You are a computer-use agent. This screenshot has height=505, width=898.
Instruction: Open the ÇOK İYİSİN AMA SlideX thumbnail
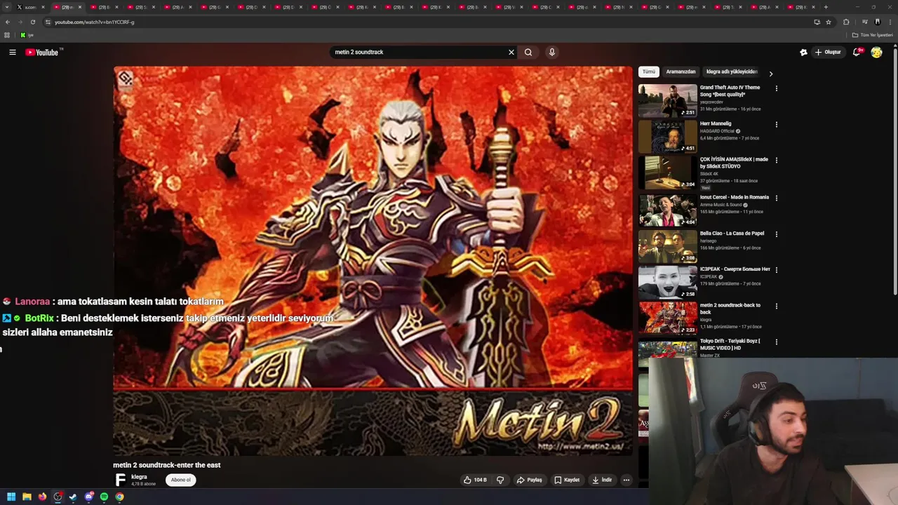pyautogui.click(x=668, y=173)
